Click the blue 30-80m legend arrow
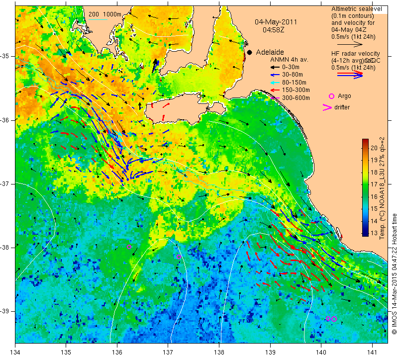Viewport: 398px width, 358px height. click(275, 75)
